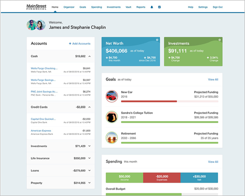
Task: Click the Add Accounts link
Action: click(80, 44)
